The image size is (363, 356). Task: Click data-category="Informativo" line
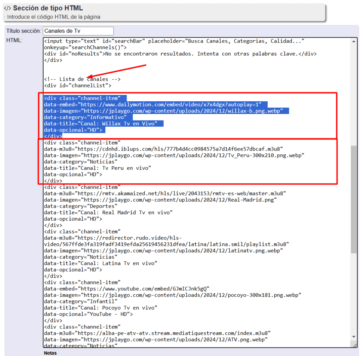85,117
